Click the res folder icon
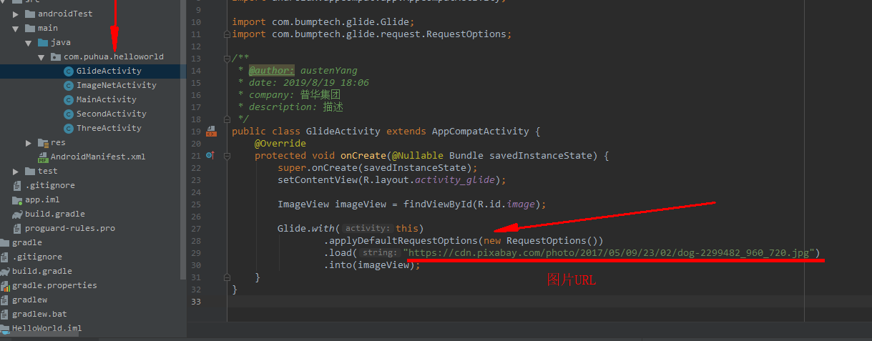This screenshot has width=872, height=341. coord(43,142)
